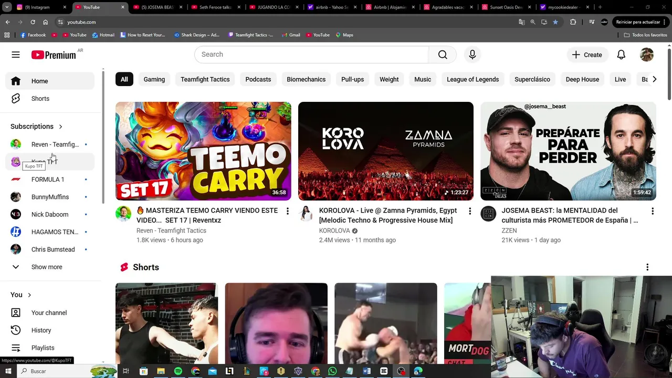Click Reven channel avatar under video

(123, 214)
